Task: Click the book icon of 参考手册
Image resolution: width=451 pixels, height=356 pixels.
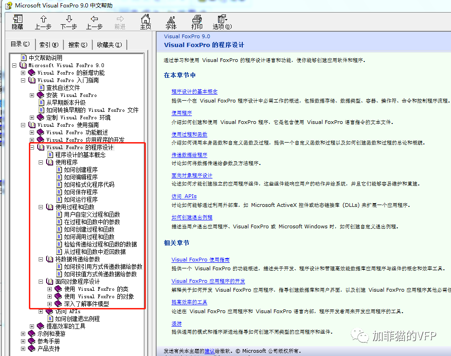Action: 32,341
